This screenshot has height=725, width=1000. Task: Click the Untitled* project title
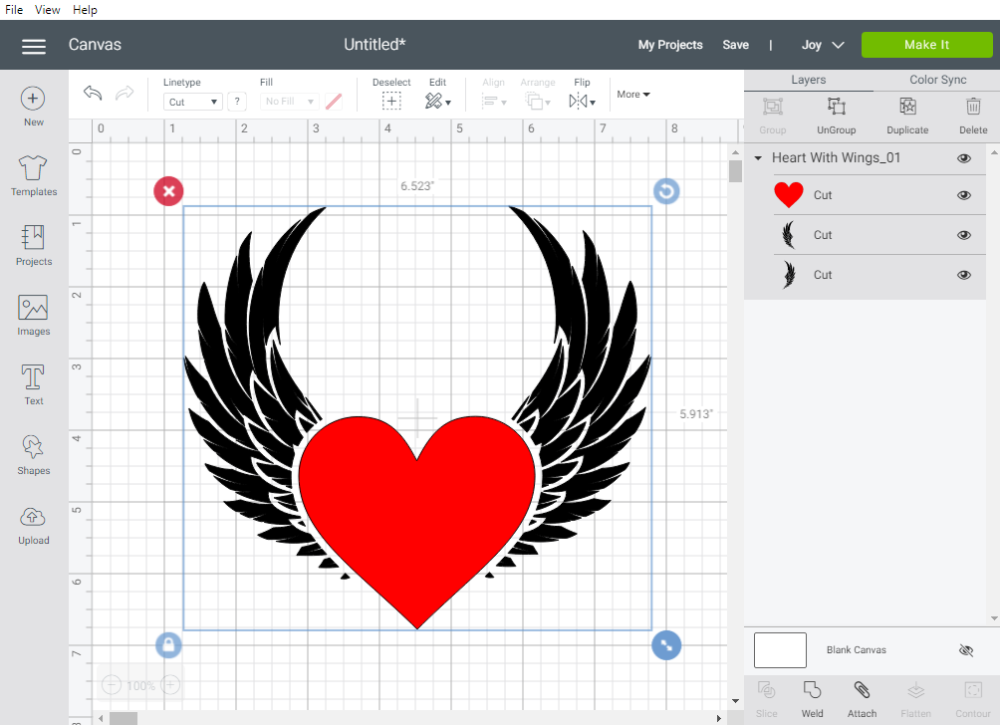coord(375,44)
